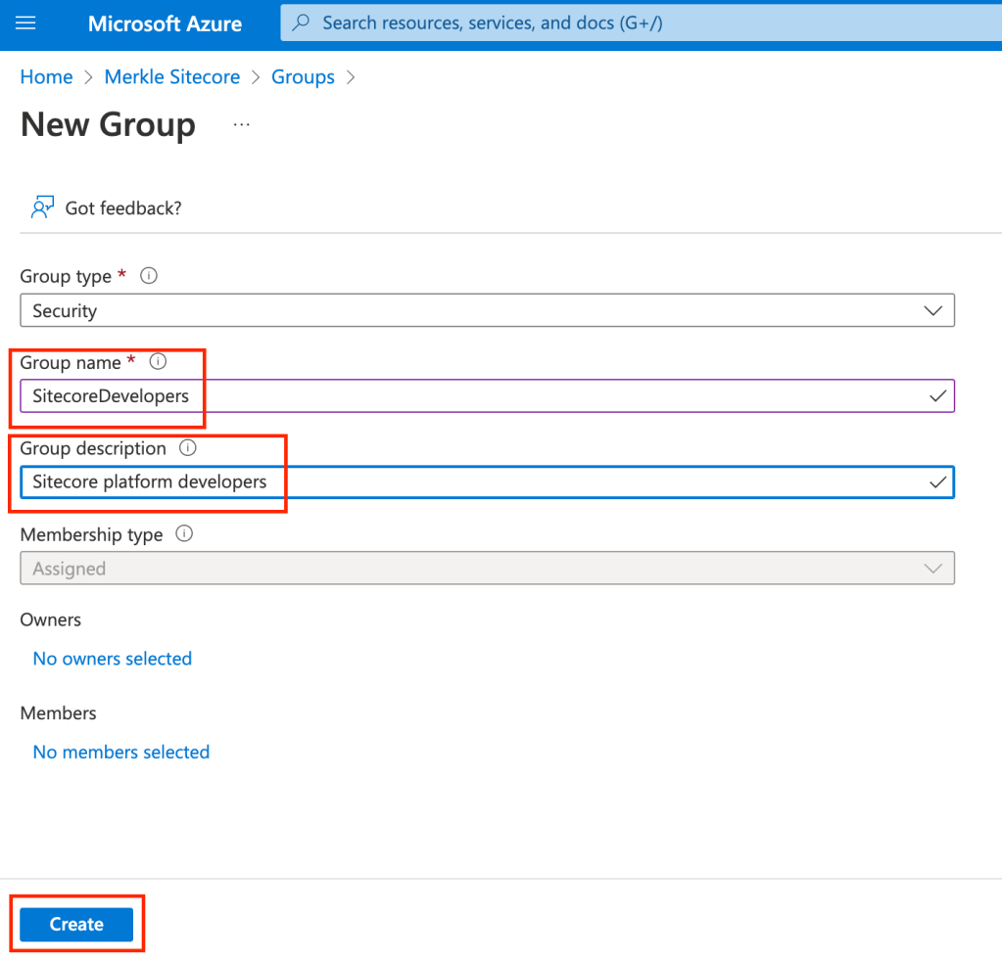Screen dimensions: 1002x963
Task: Click the Membership type dropdown chevron
Action: coord(933,569)
